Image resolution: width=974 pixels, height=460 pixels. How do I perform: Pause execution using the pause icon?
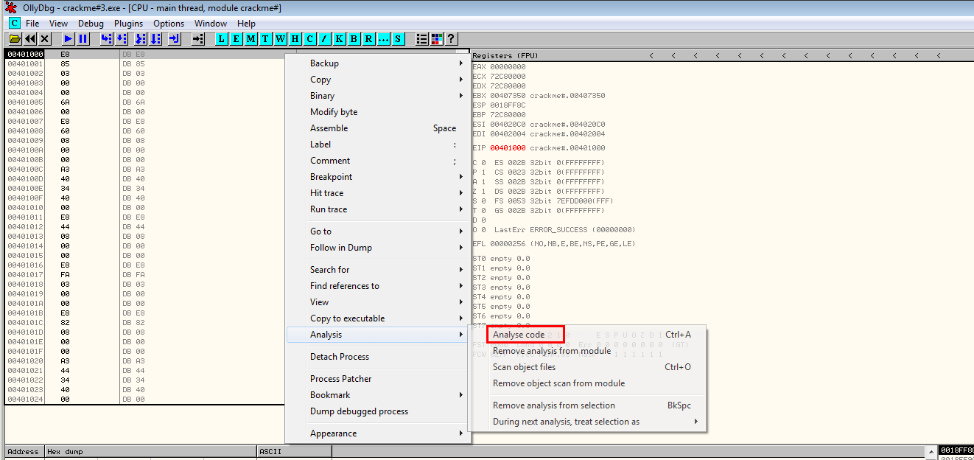point(83,39)
